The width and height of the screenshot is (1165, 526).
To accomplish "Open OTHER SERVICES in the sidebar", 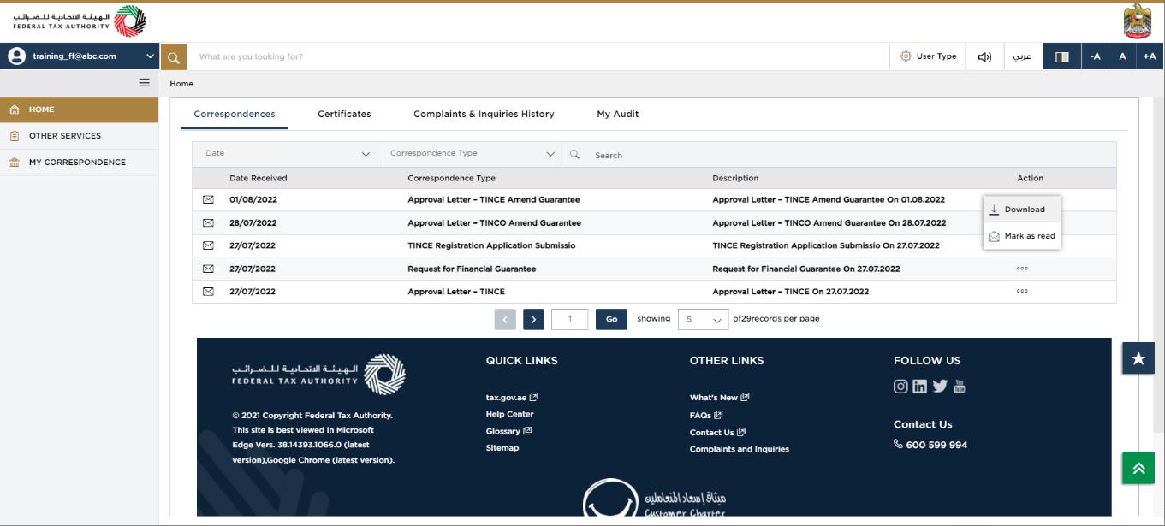I will pos(80,136).
